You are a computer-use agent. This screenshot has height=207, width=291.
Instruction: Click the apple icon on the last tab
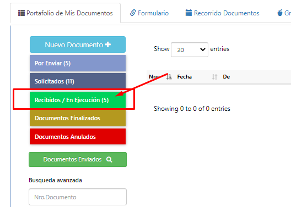coord(280,13)
